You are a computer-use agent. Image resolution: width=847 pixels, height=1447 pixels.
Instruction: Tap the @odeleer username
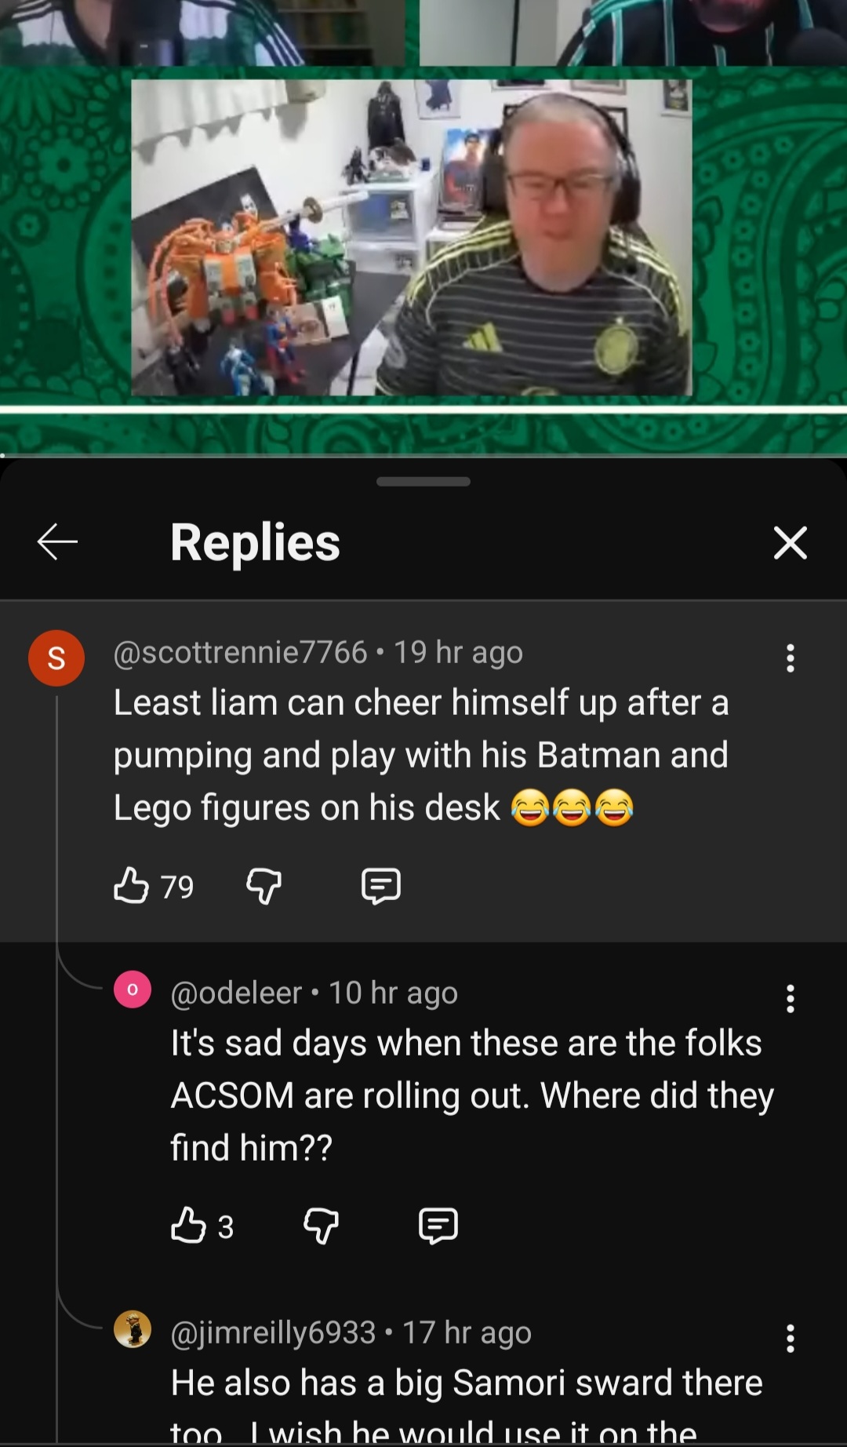(236, 993)
